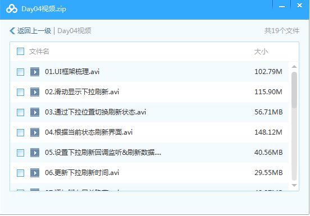Click video icon for 02.滑动显示下拉刷新.avi
This screenshot has width=310, height=216.
tap(35, 92)
